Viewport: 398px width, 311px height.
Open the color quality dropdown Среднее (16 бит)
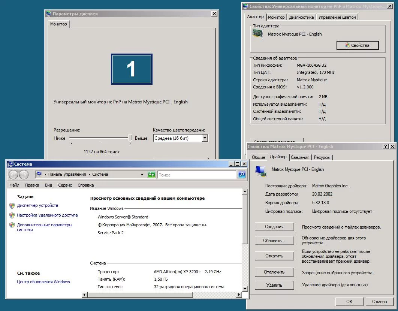(x=205, y=138)
